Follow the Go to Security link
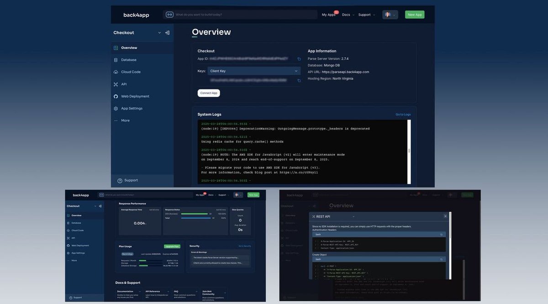548x304 pixels. [245, 246]
